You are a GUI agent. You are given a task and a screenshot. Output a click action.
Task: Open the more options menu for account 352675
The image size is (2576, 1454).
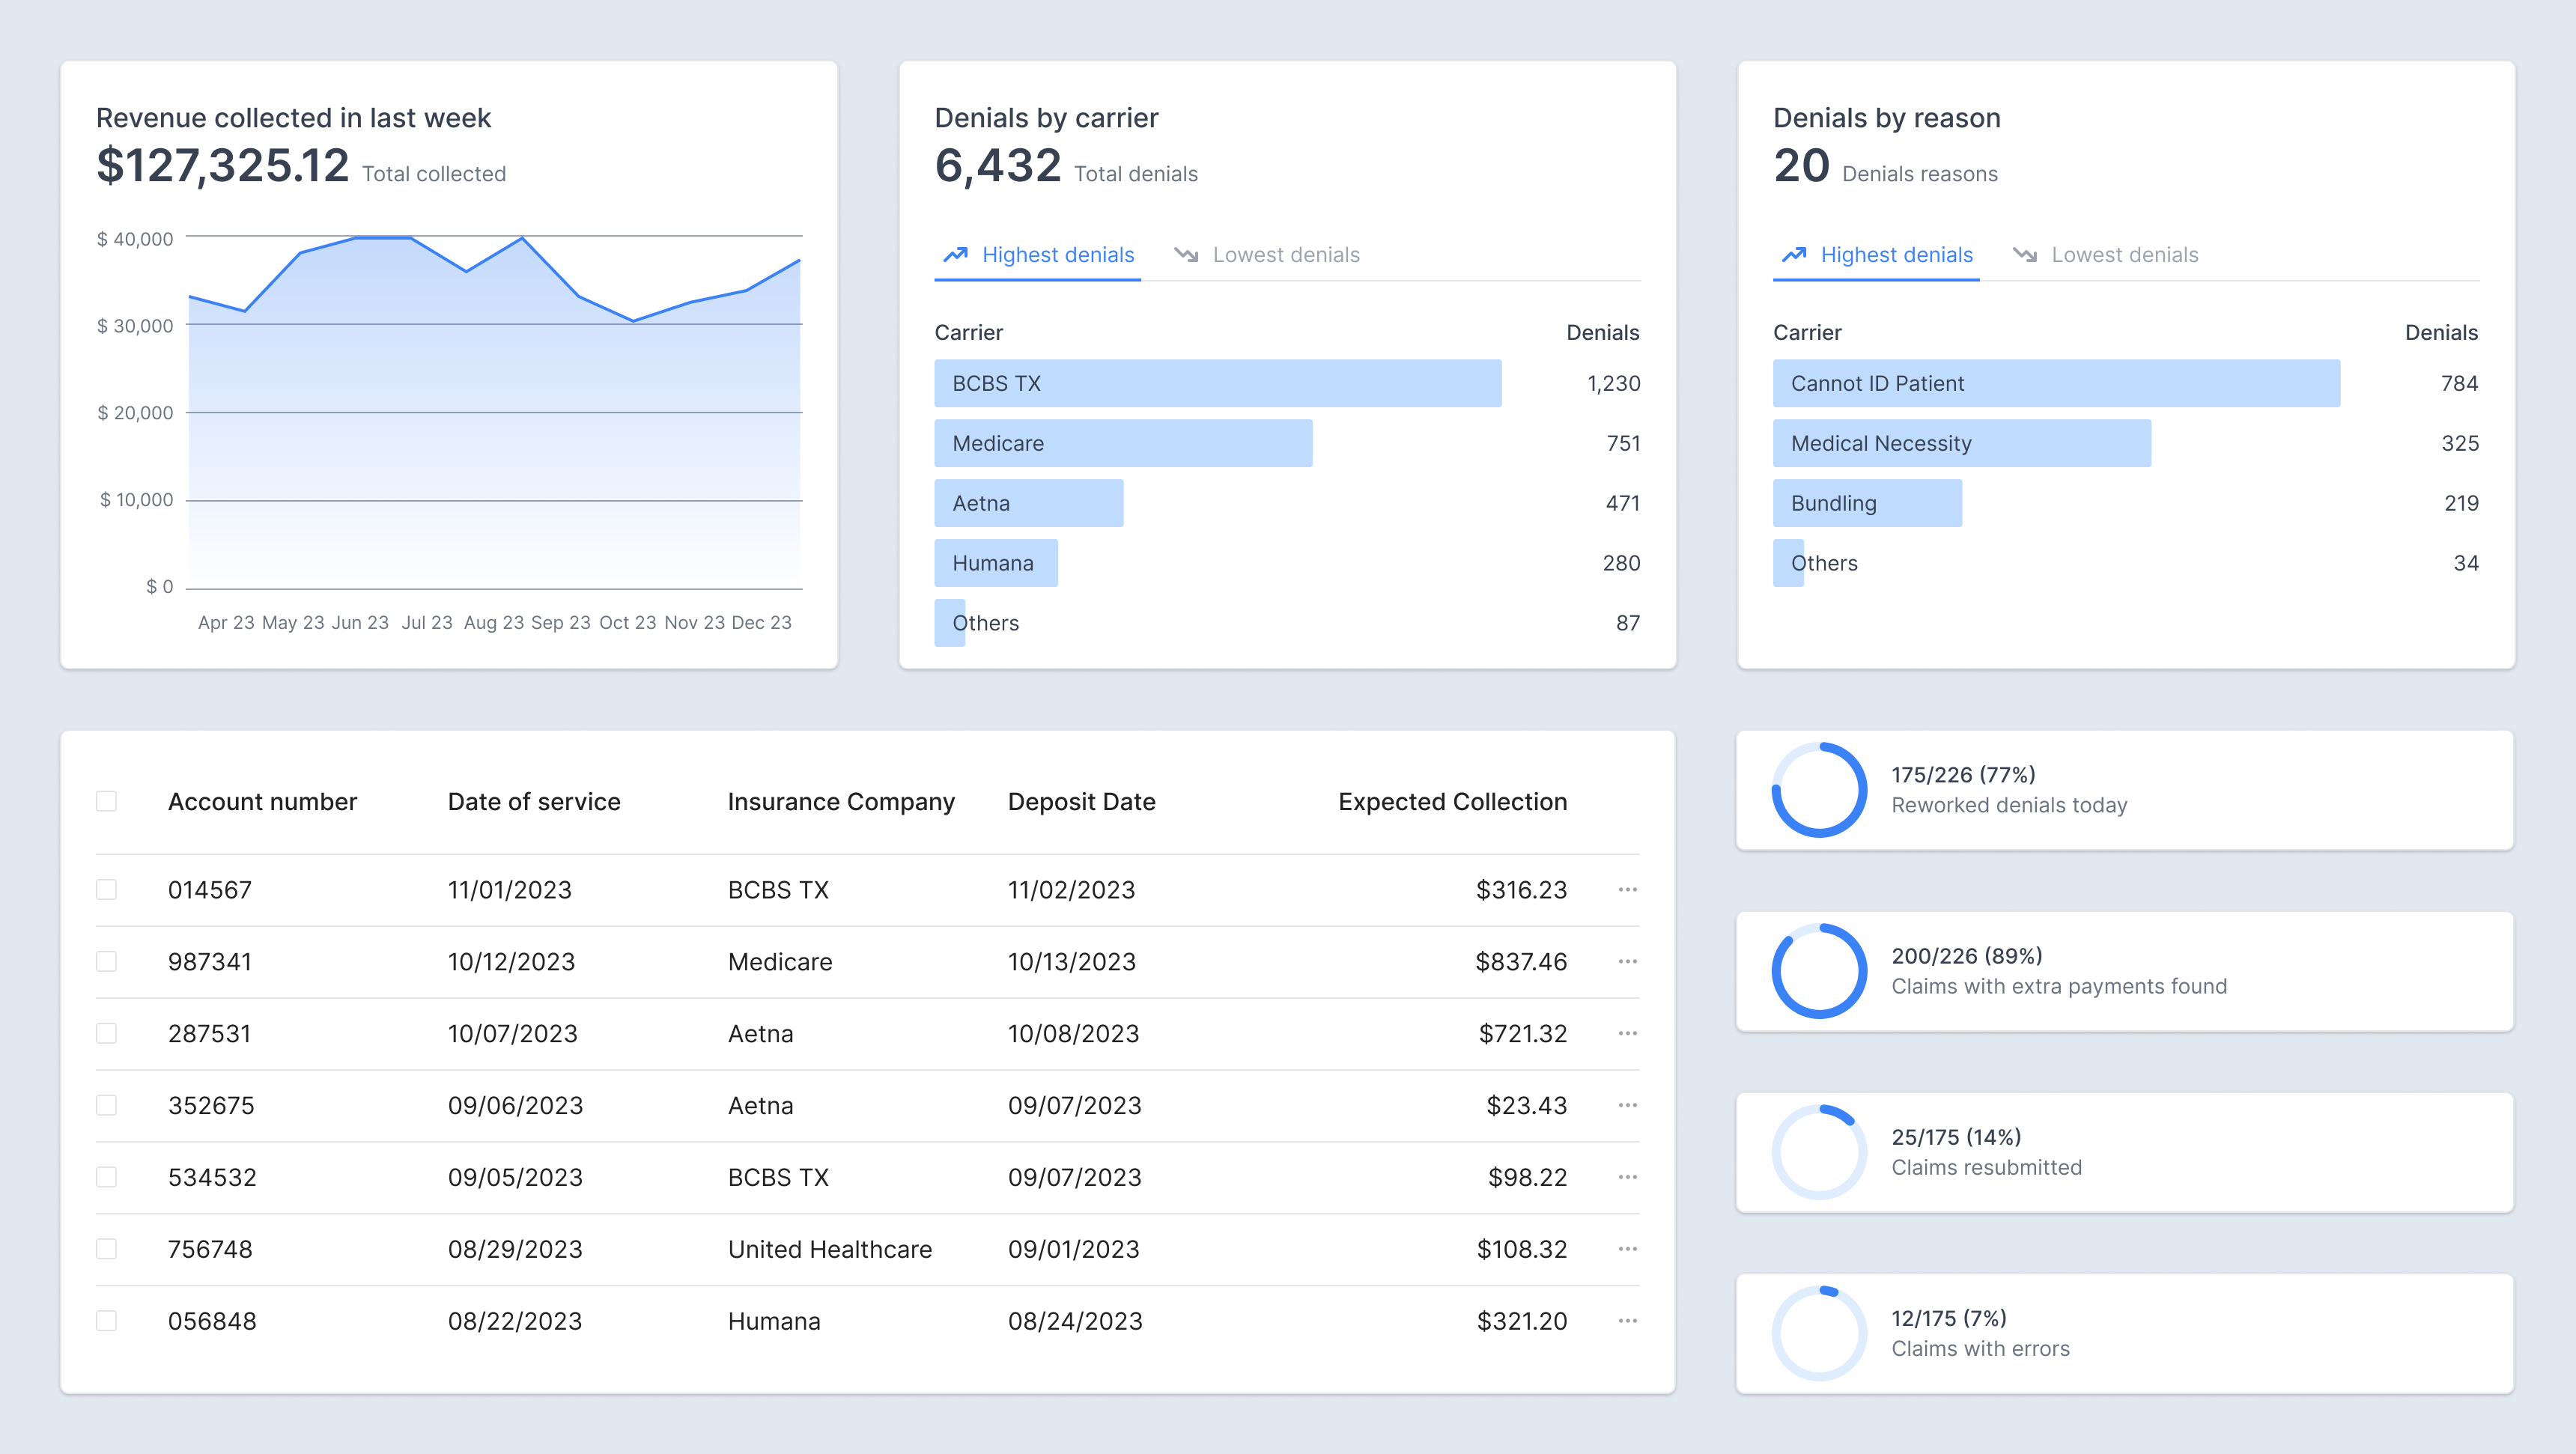click(1627, 1106)
